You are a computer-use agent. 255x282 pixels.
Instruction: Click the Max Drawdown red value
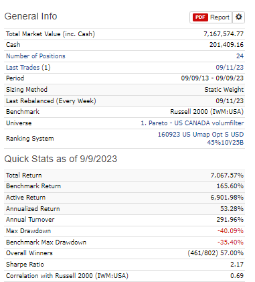(x=230, y=231)
